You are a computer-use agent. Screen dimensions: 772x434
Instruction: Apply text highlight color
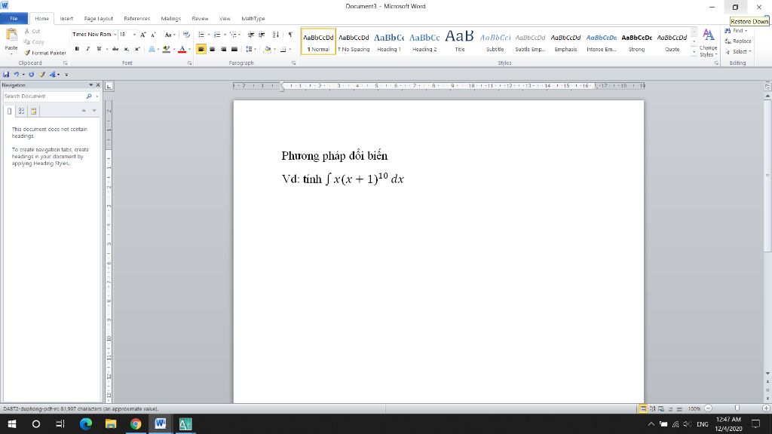166,49
